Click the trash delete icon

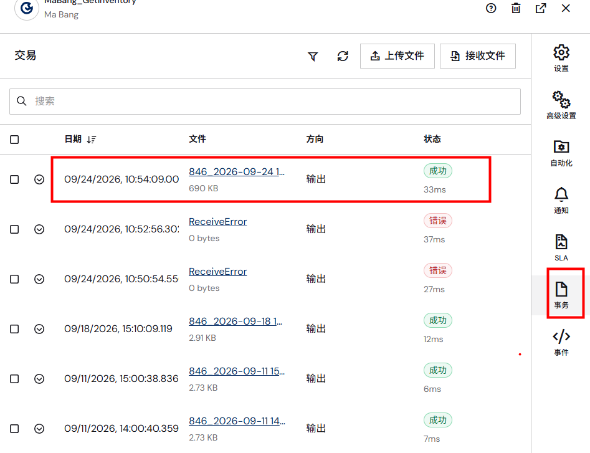click(516, 8)
